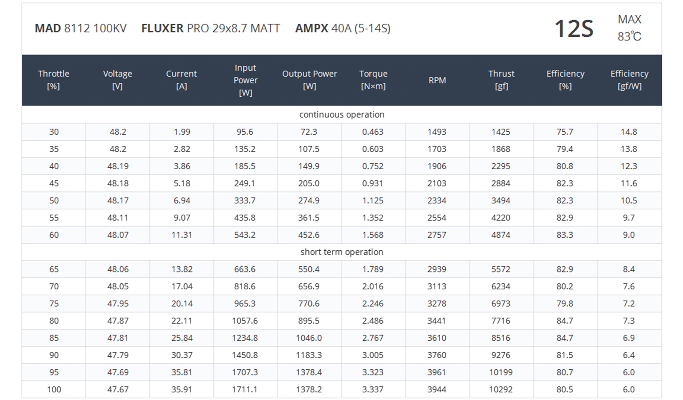Image resolution: width=683 pixels, height=400 pixels.
Task: Click the input power 1711.1 cell
Action: pos(245,389)
